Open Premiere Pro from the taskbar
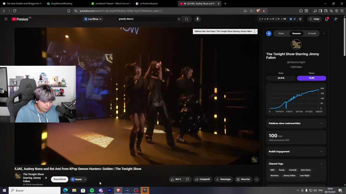This screenshot has width=346, height=194. click(109, 190)
